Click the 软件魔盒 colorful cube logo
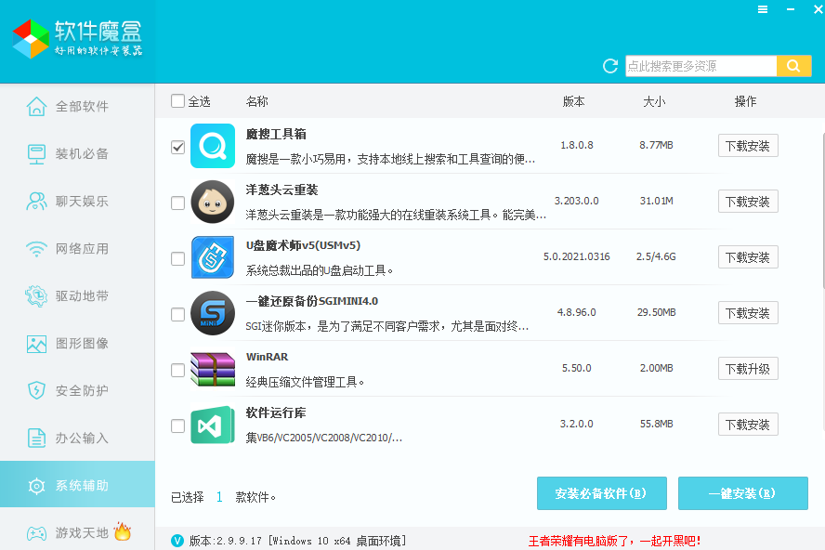 (x=31, y=38)
